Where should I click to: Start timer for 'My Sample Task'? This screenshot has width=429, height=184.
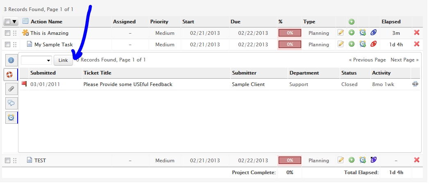[x=363, y=44]
